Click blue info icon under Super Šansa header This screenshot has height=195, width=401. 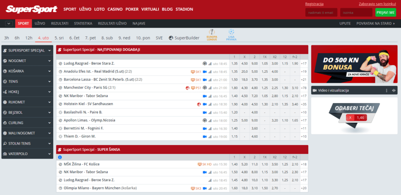tap(60, 157)
